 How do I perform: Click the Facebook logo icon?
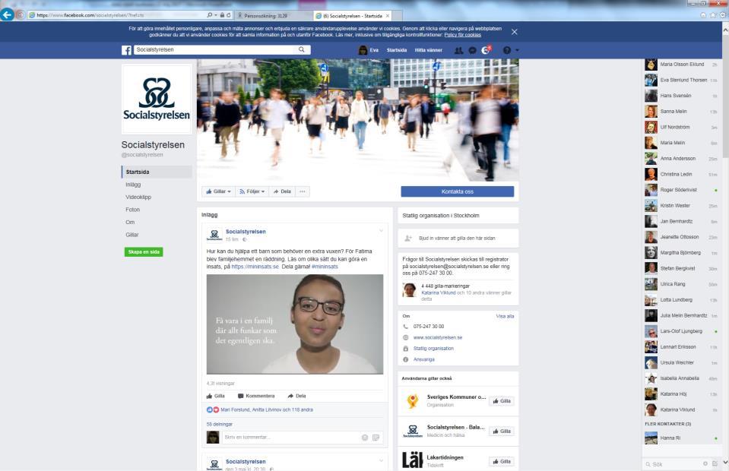coord(126,50)
